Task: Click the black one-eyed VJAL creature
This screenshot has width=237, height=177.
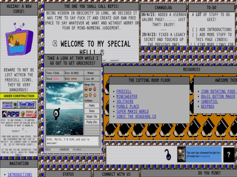Action: [x=57, y=114]
